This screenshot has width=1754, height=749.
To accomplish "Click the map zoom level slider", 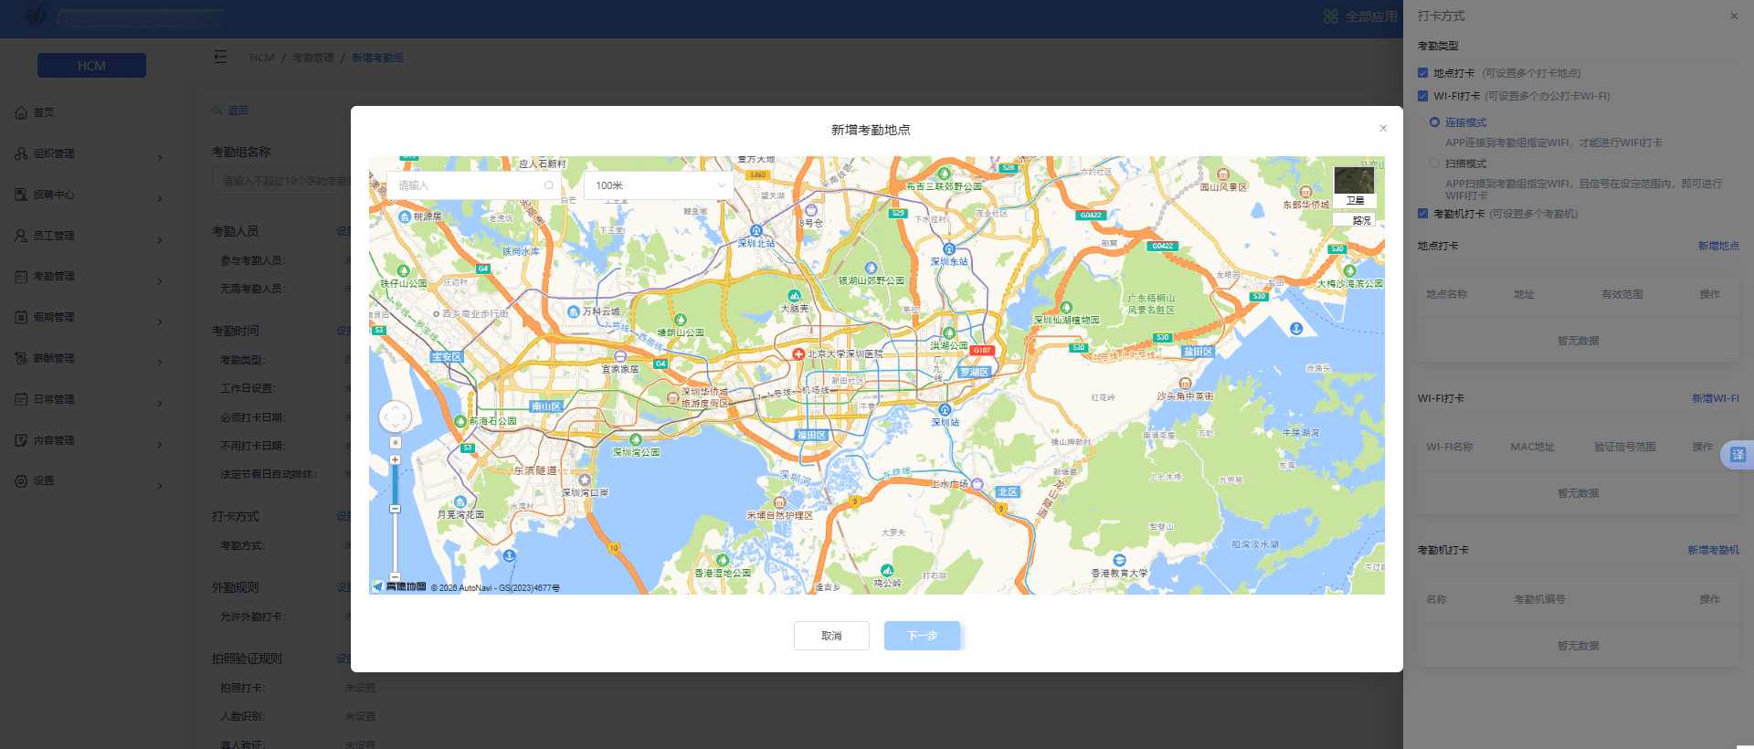I will click(395, 519).
